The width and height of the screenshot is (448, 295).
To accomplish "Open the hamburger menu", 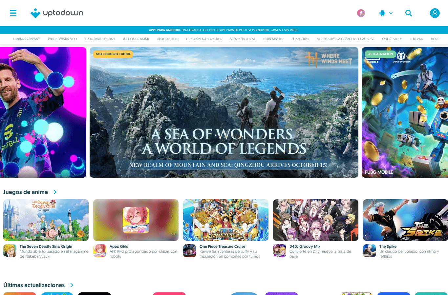I will click(13, 13).
